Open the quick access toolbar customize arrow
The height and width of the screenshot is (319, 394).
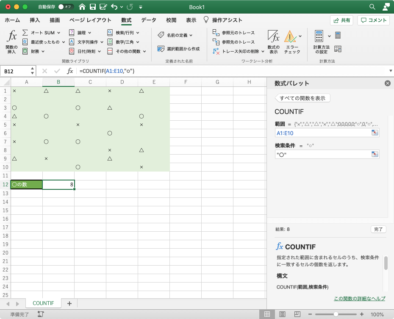[141, 7]
